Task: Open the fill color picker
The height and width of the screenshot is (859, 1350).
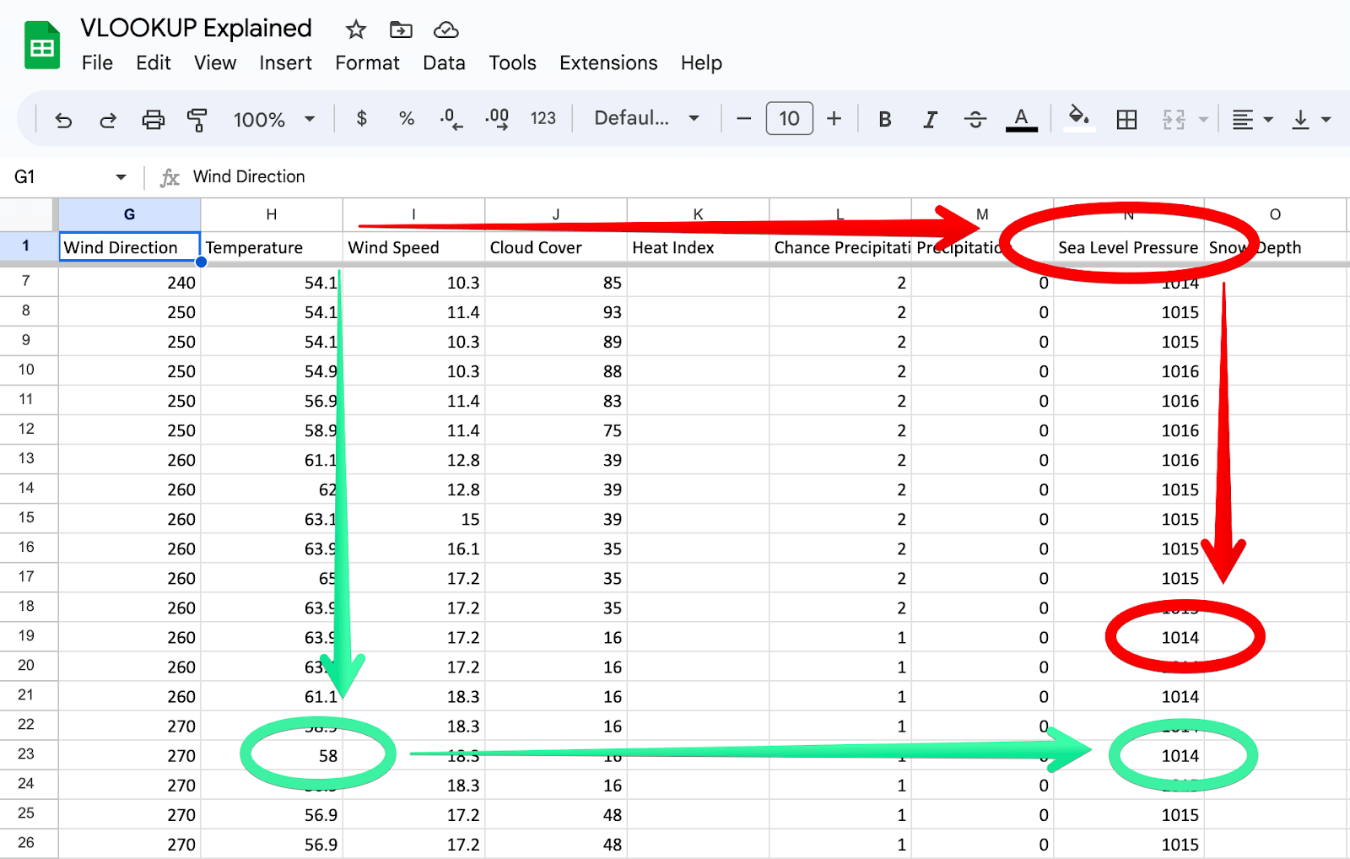Action: point(1078,119)
